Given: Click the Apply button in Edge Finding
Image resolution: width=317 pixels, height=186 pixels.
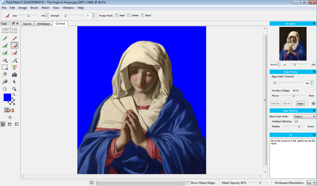Looking at the screenshot, I should [x=300, y=103].
